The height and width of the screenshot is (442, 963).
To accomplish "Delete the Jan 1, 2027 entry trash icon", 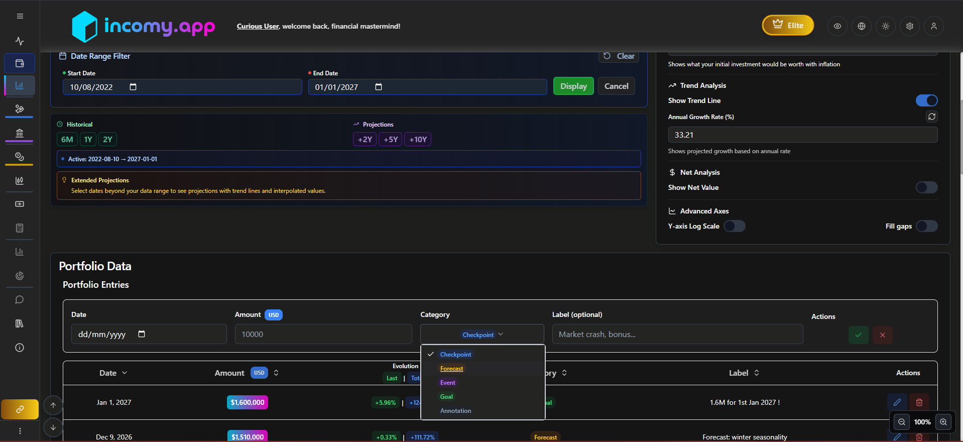I will coord(919,402).
